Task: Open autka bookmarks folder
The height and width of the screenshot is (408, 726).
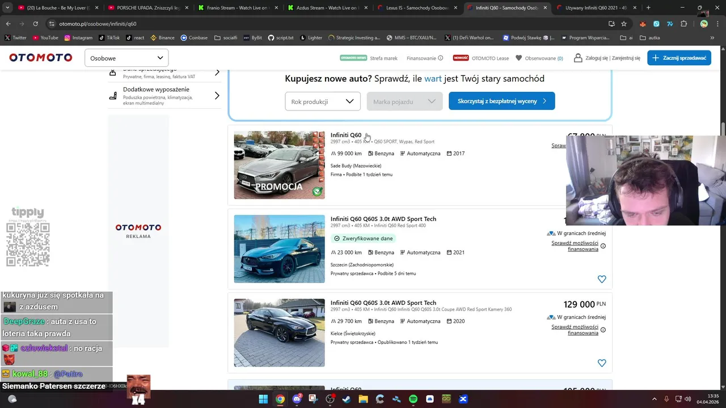Action: (x=650, y=37)
